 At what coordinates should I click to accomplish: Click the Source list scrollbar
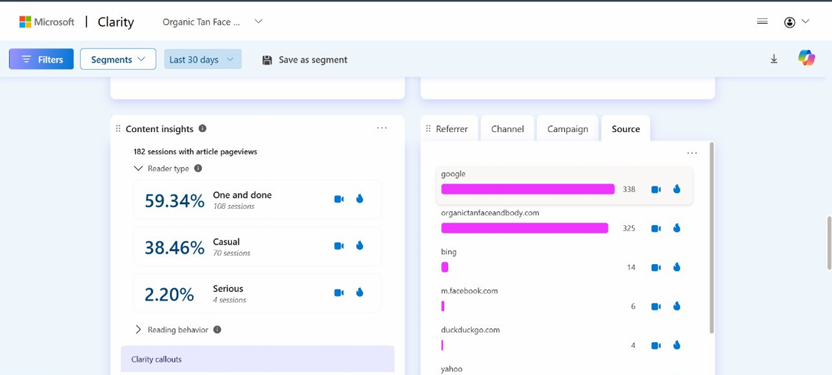click(711, 236)
